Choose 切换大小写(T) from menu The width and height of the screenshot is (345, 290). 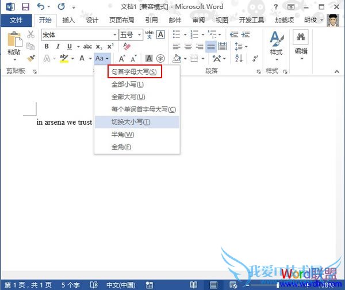[x=137, y=122]
